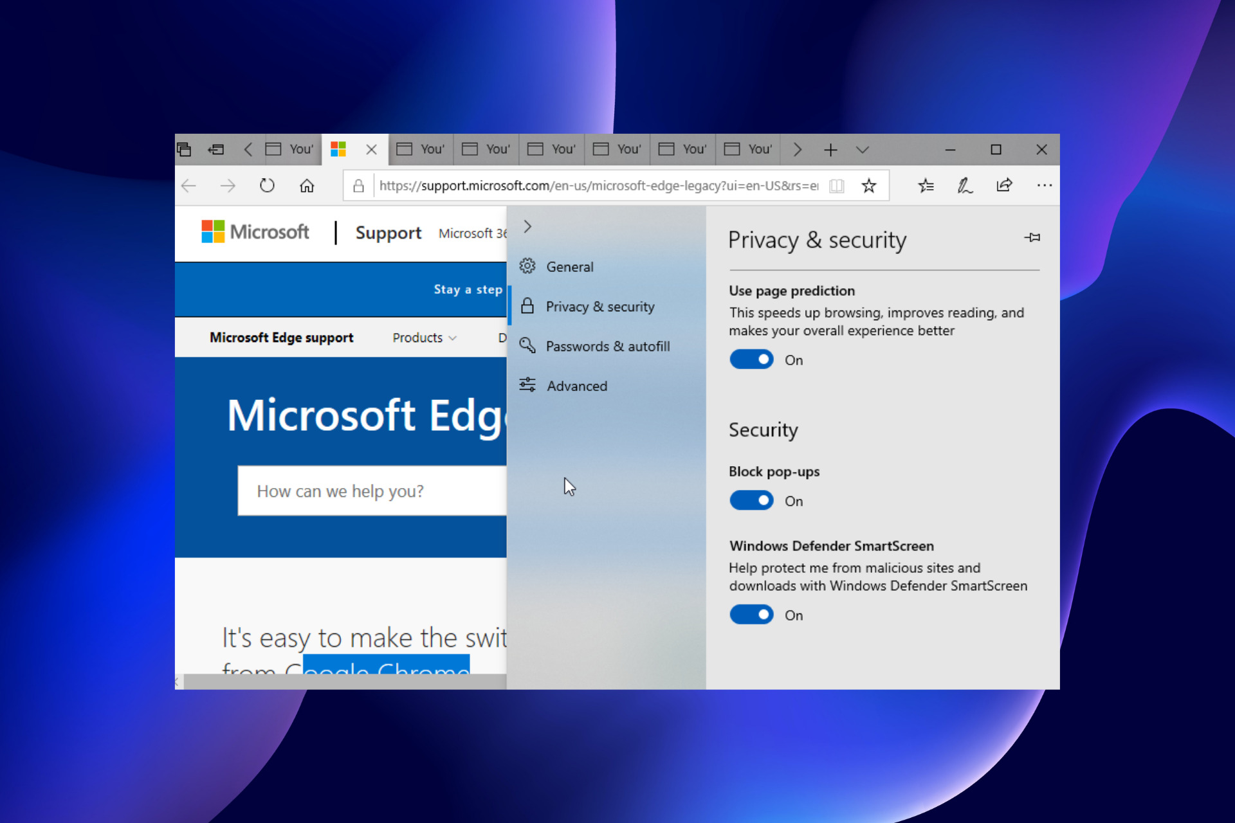Viewport: 1235px width, 823px height.
Task: Open the tabs you've set aside icon
Action: (185, 149)
